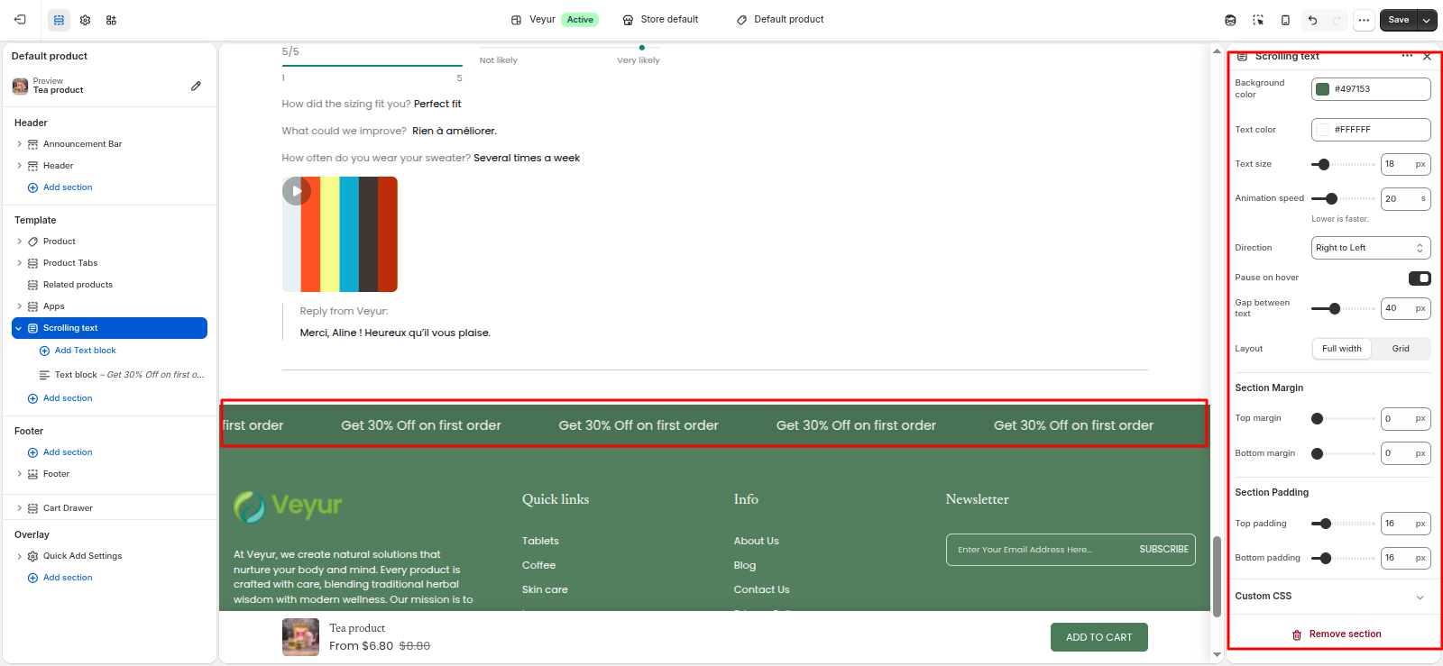The width and height of the screenshot is (1443, 666).
Task: Switch to mobile device preview icon
Action: pyautogui.click(x=1285, y=20)
